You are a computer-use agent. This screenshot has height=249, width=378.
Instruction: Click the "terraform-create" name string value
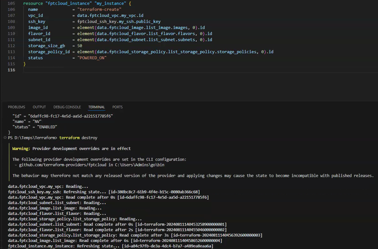tap(98, 9)
